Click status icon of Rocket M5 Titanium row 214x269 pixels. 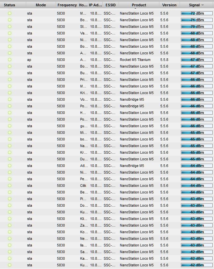coord(10,60)
